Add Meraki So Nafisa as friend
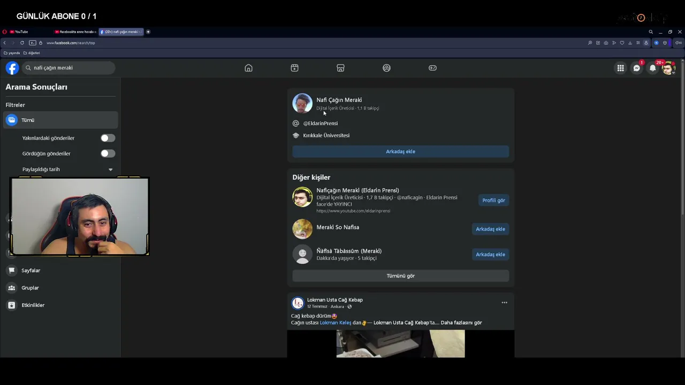685x385 pixels. [x=490, y=229]
